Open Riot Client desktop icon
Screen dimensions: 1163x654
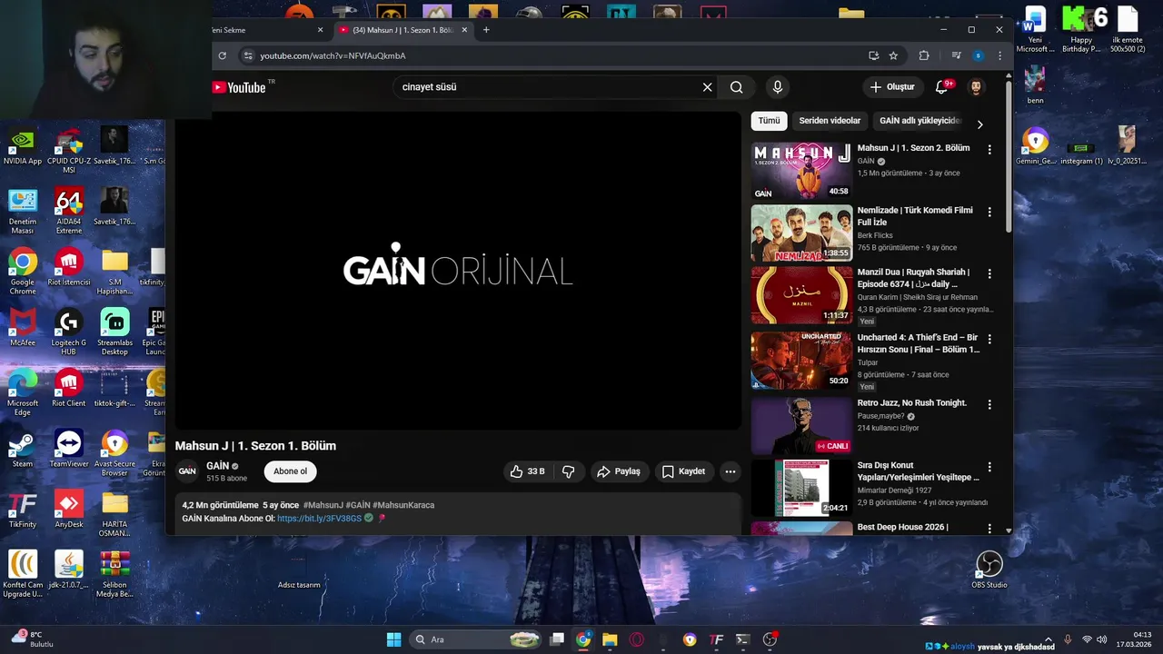coord(68,390)
